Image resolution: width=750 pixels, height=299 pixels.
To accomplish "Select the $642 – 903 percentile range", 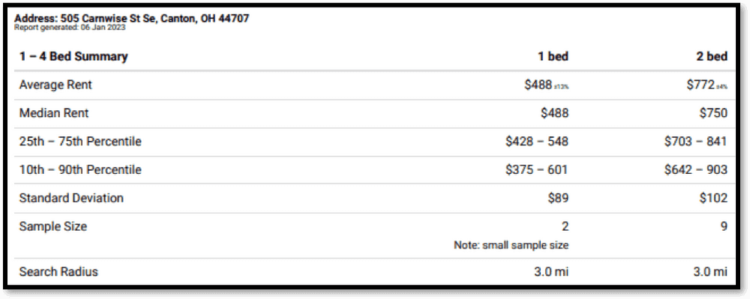I will coord(696,169).
